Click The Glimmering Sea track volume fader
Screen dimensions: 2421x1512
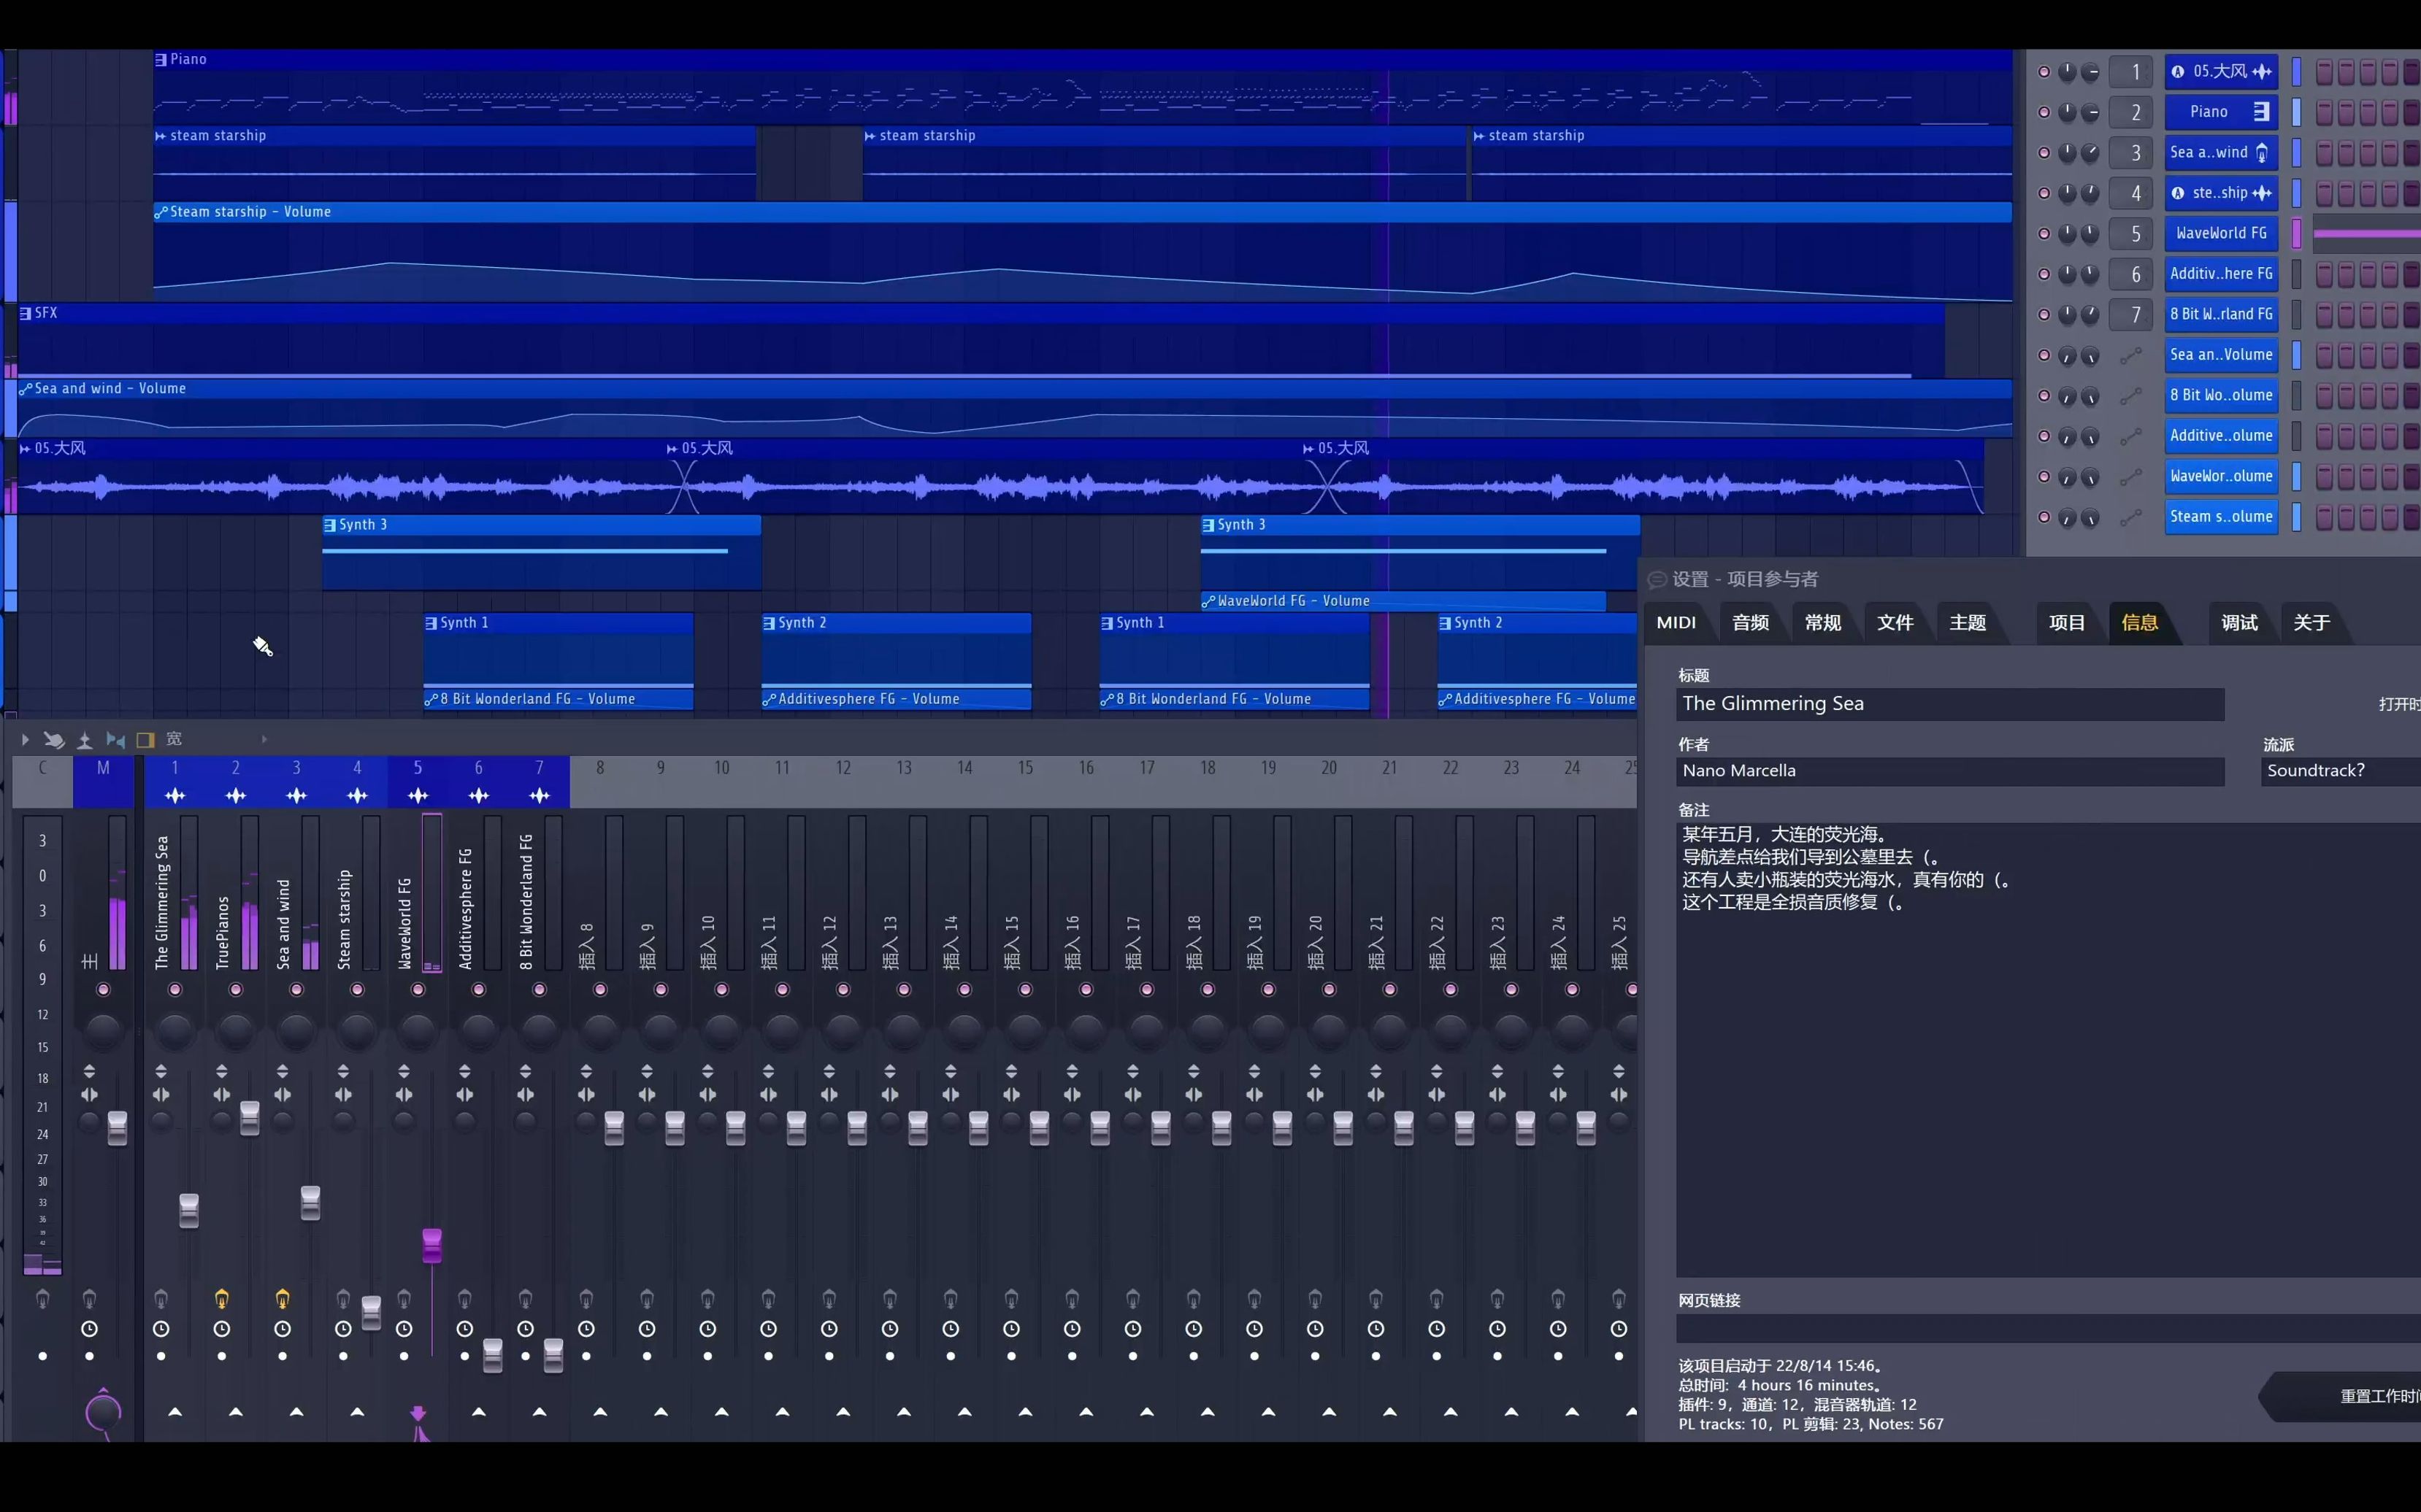[189, 1210]
